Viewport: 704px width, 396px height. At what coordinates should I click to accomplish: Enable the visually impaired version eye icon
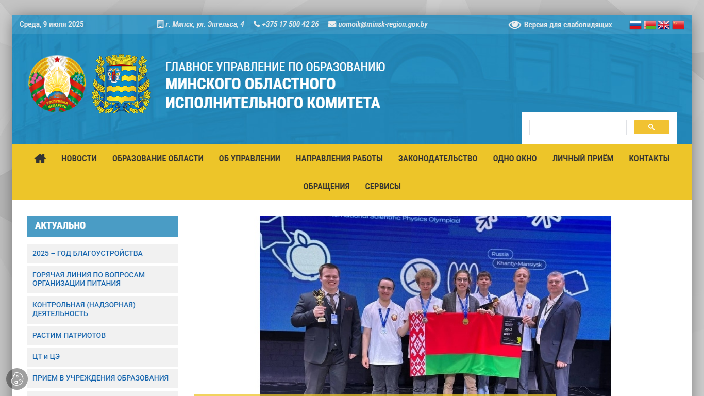pyautogui.click(x=515, y=25)
